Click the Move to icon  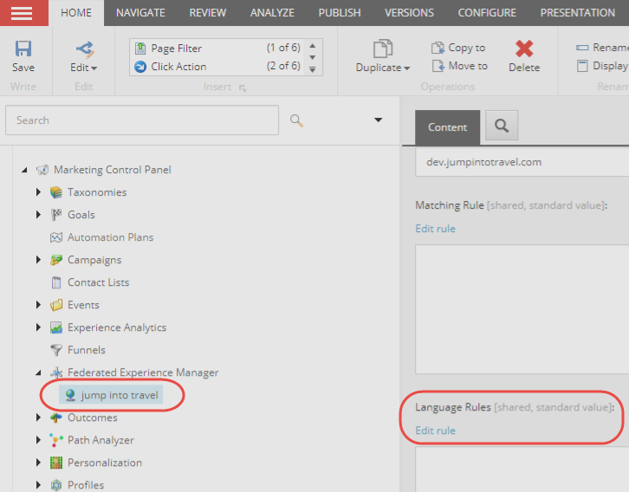tap(438, 66)
